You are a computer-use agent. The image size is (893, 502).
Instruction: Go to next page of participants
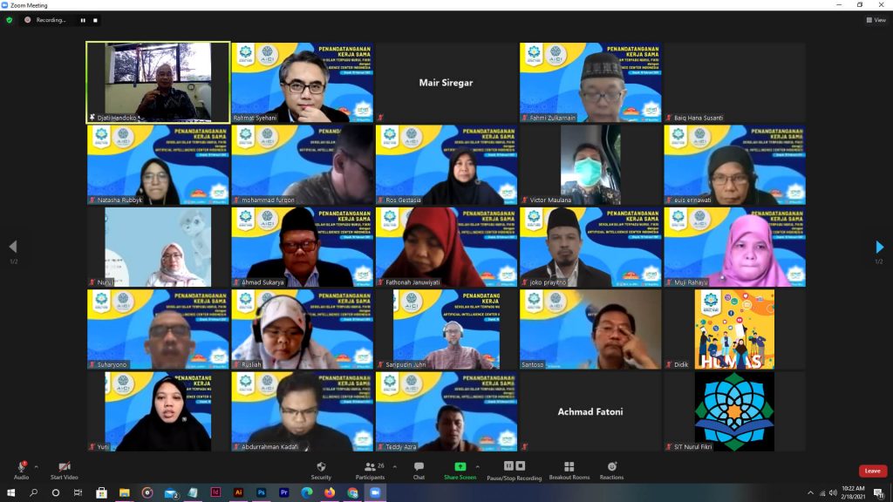[879, 248]
